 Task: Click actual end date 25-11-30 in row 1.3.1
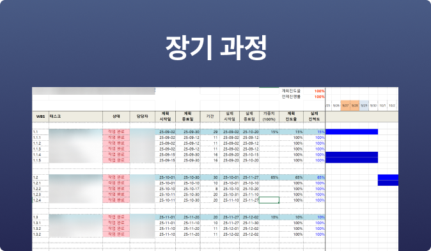coord(249,223)
